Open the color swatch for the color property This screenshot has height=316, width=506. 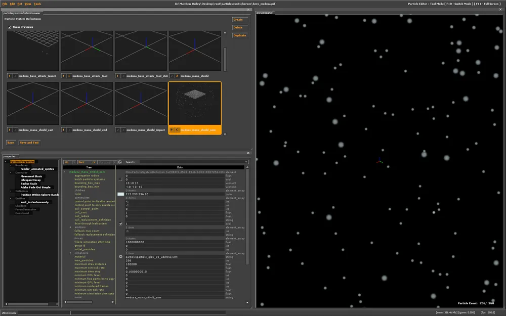(120, 194)
